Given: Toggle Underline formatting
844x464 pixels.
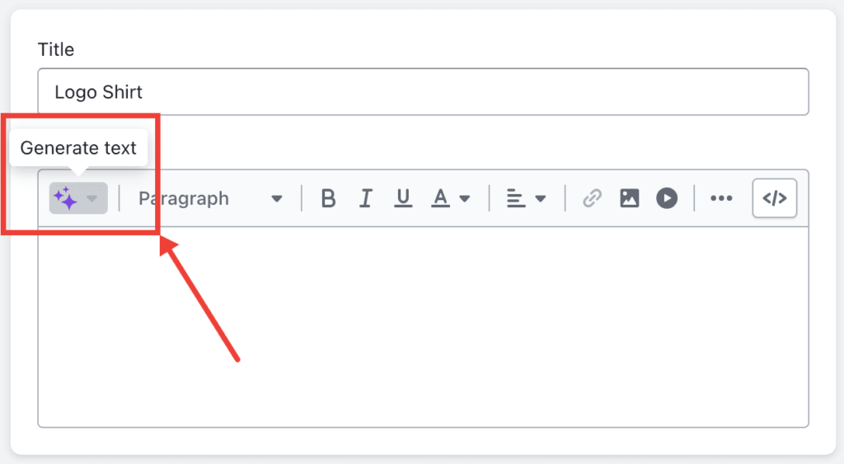Looking at the screenshot, I should pos(402,198).
